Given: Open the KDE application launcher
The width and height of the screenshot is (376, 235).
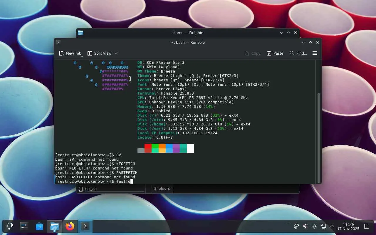Looking at the screenshot, I should pyautogui.click(x=10, y=226).
